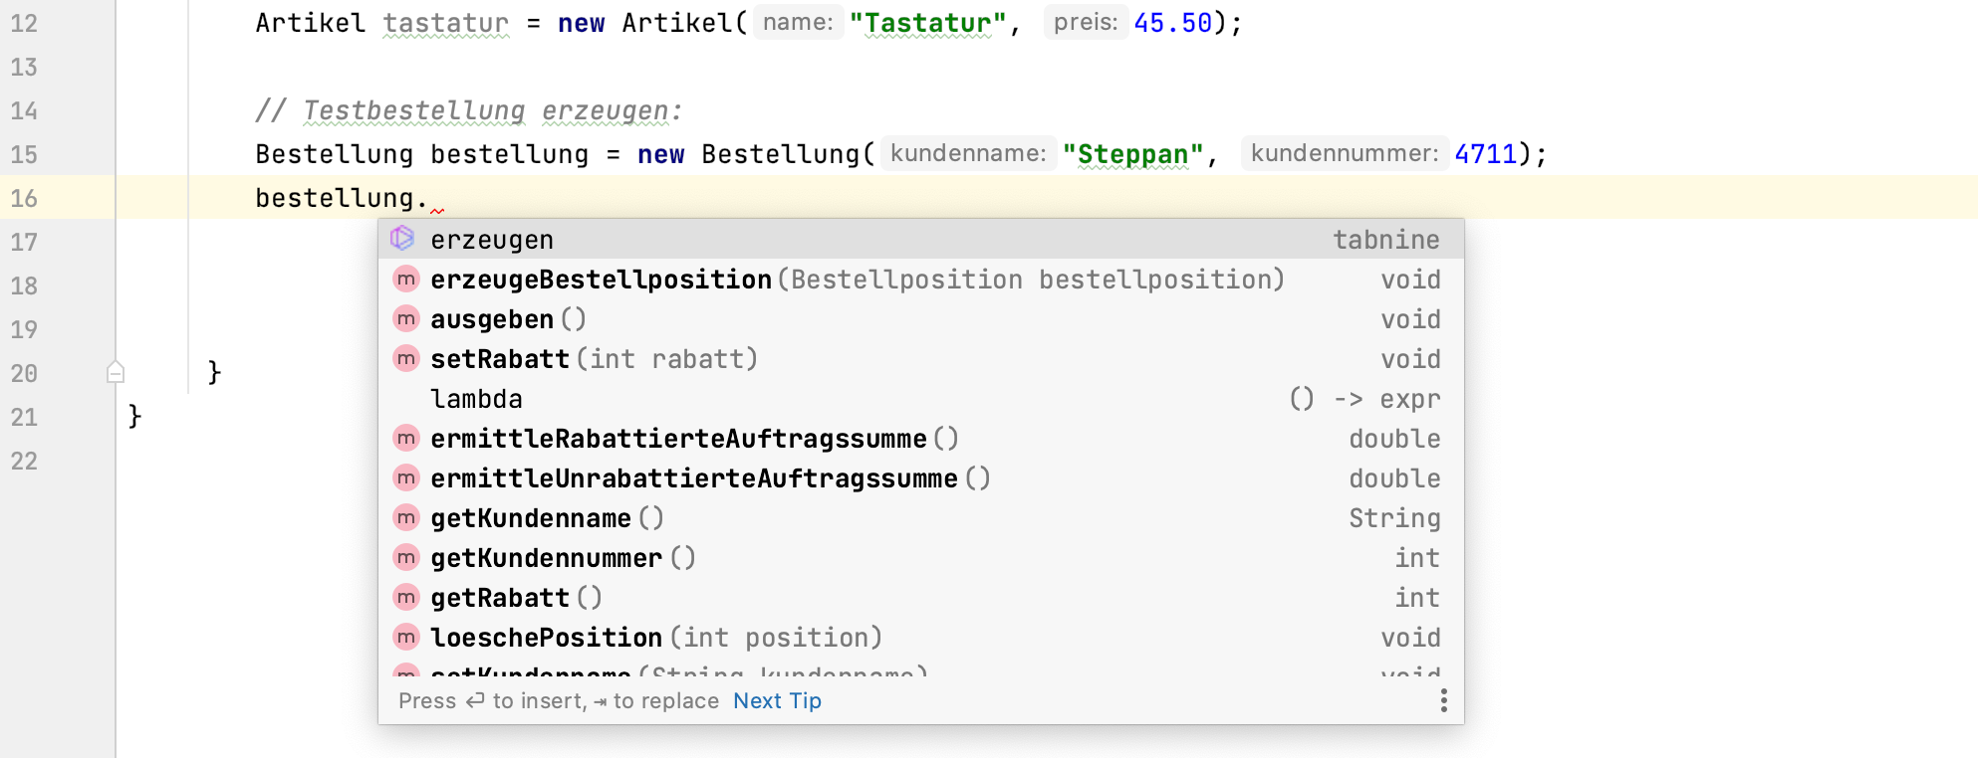Place cursor after bestellung. on line 16

coord(429,198)
